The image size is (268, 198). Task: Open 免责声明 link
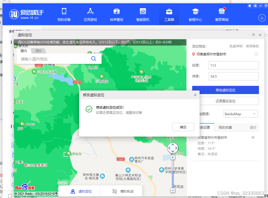click(x=236, y=46)
